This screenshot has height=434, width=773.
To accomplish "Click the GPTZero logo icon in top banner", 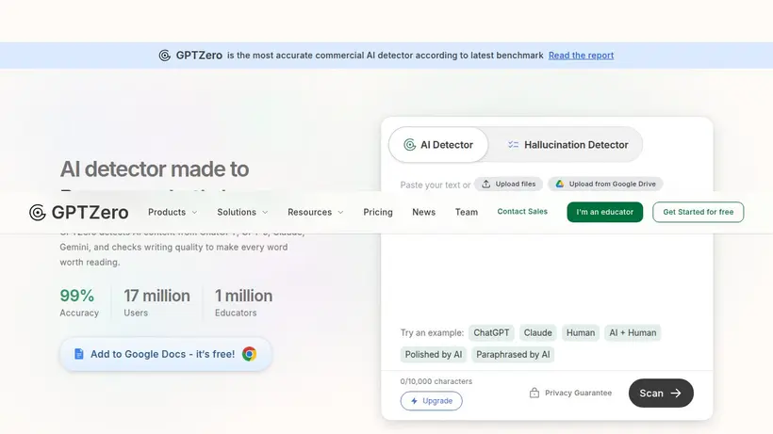I will click(x=165, y=56).
